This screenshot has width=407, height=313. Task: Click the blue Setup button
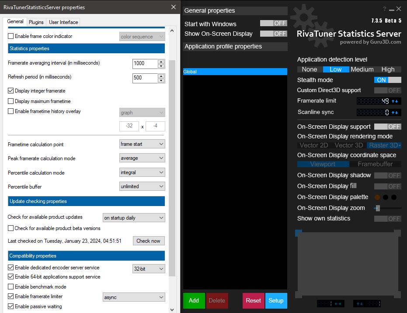tap(276, 301)
